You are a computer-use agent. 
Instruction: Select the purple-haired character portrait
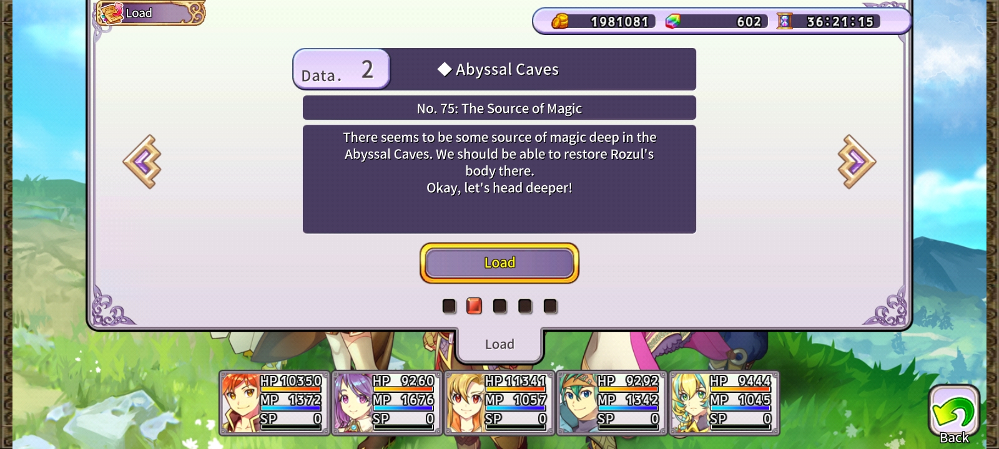coord(353,403)
